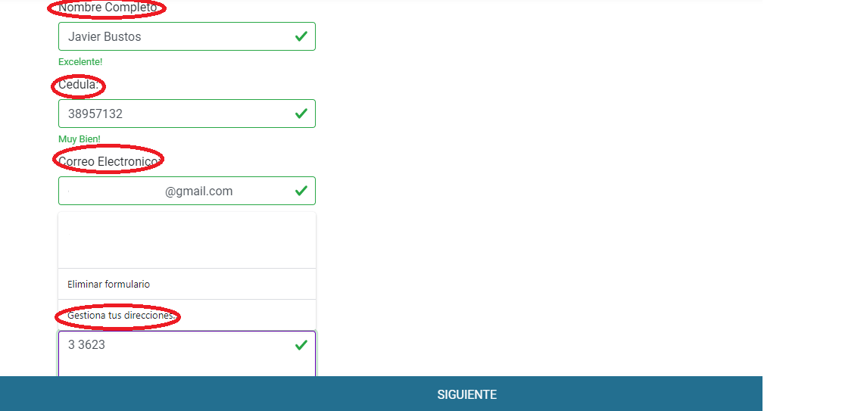Click the green checkmark in the Javier Bustos field

(301, 36)
